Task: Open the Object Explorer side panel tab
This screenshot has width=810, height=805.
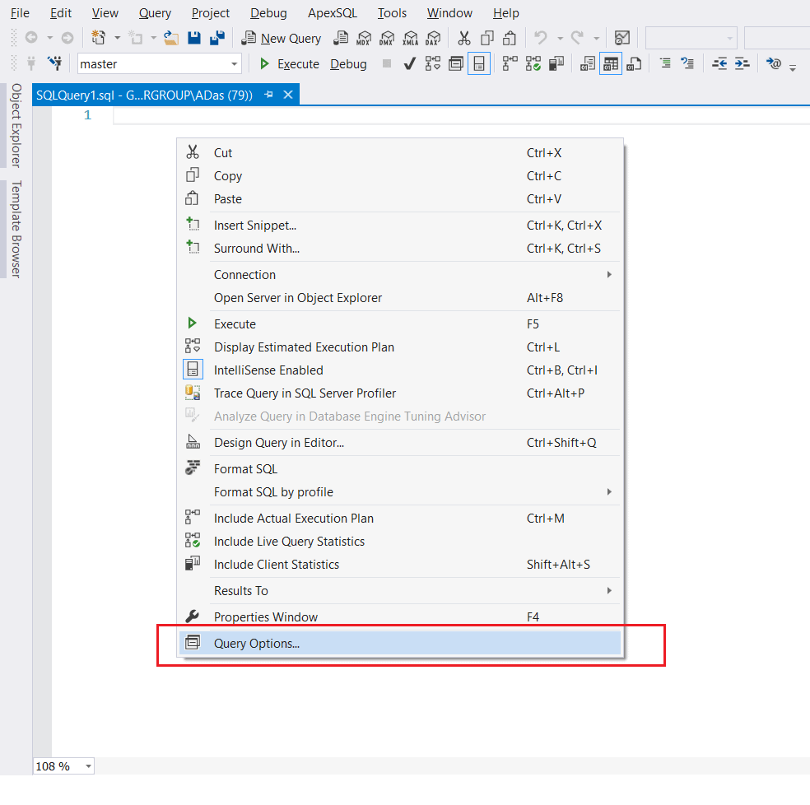Action: (16, 125)
